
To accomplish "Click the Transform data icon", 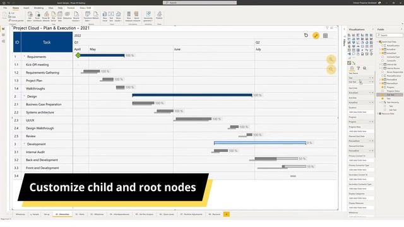I will point(88,16).
